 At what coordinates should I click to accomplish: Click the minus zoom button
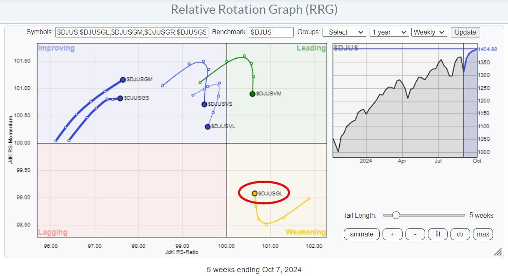[x=415, y=234]
